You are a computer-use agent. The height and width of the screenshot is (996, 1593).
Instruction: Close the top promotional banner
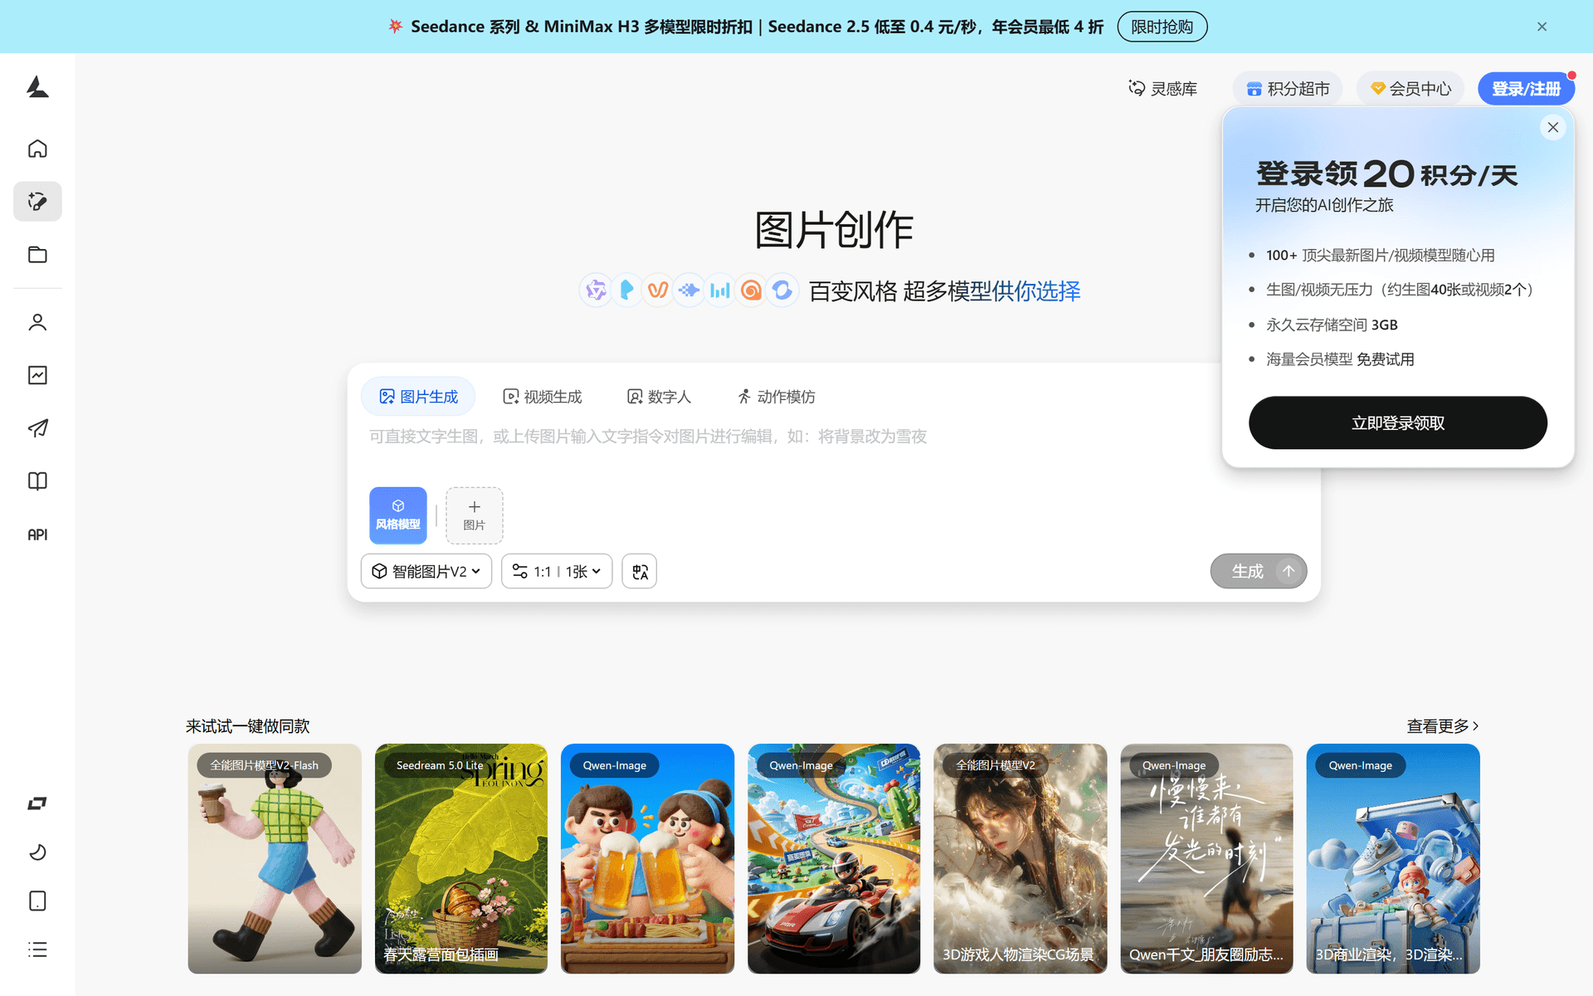[1542, 27]
